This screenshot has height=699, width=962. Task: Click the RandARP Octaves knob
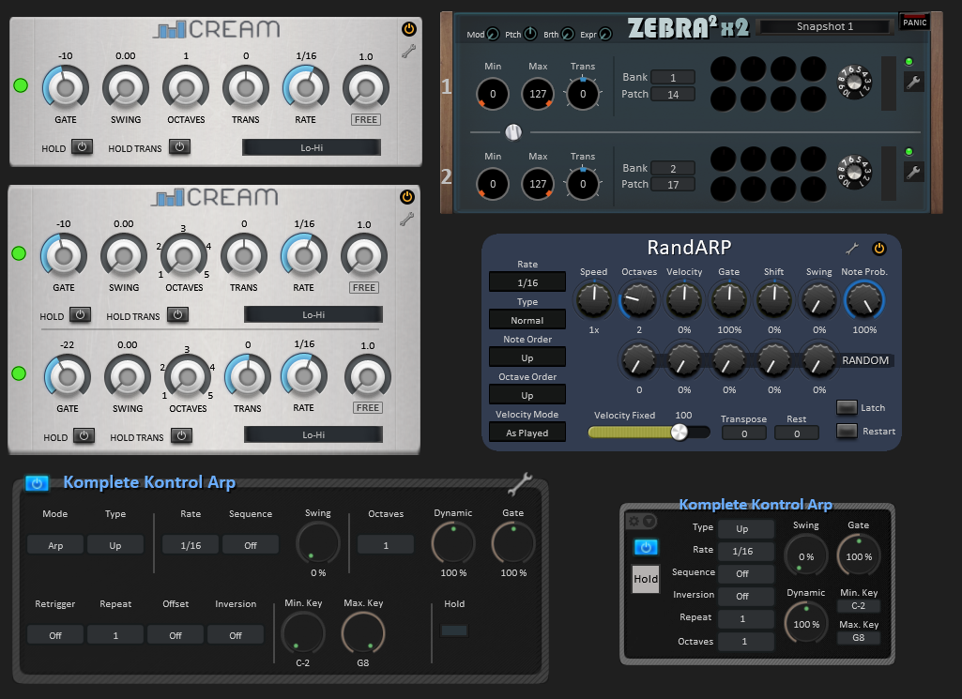[639, 299]
